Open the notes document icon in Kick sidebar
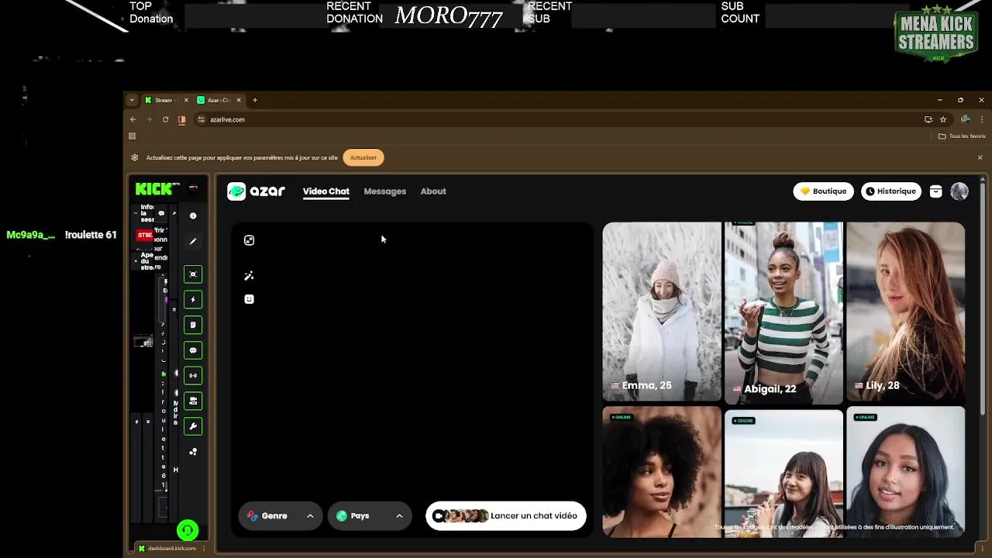Viewport: 992px width, 558px height. coord(193,325)
